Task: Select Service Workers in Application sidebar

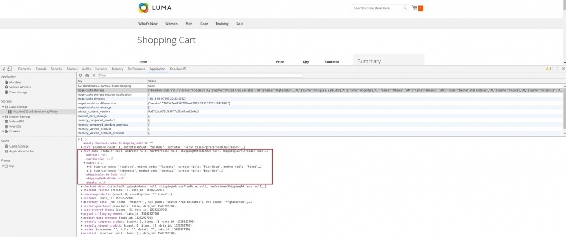Action: pos(20,87)
